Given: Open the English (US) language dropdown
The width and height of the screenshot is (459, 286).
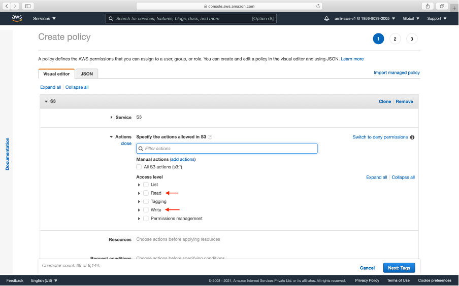Looking at the screenshot, I should [44, 280].
